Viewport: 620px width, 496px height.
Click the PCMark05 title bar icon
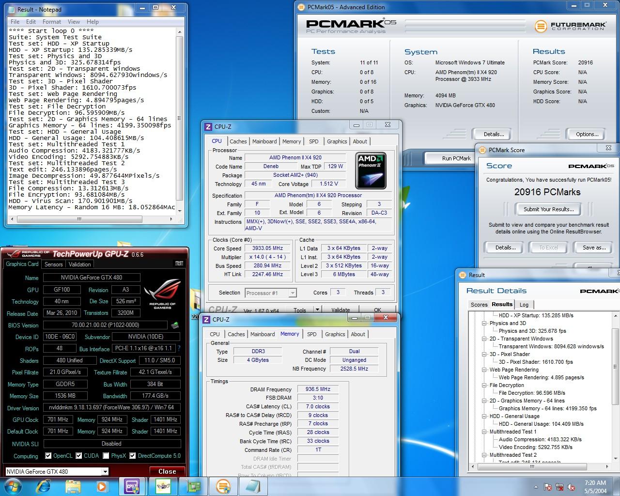click(301, 7)
